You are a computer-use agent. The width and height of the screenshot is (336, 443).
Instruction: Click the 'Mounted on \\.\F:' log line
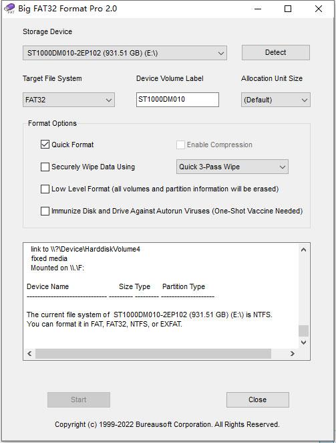(57, 268)
